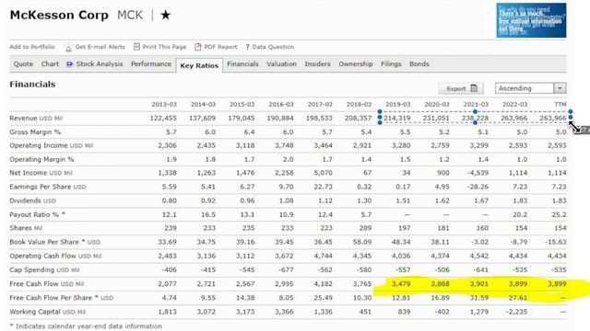
Task: View the Ownership tab
Action: [356, 63]
